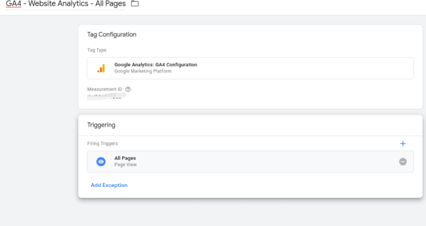Viewport: 426px width, 226px height.
Task: Open the All Pages trigger row
Action: [250, 162]
